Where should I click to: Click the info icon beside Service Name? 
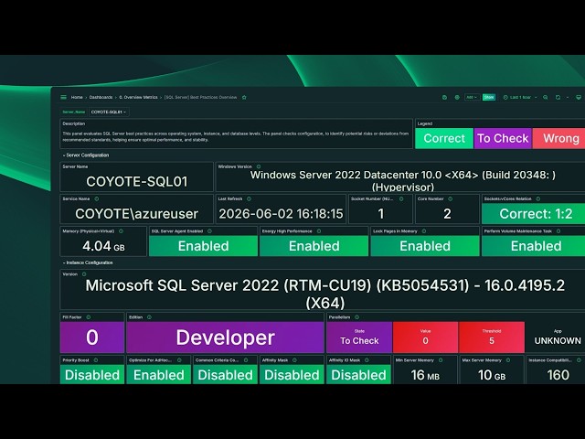pyautogui.click(x=97, y=199)
